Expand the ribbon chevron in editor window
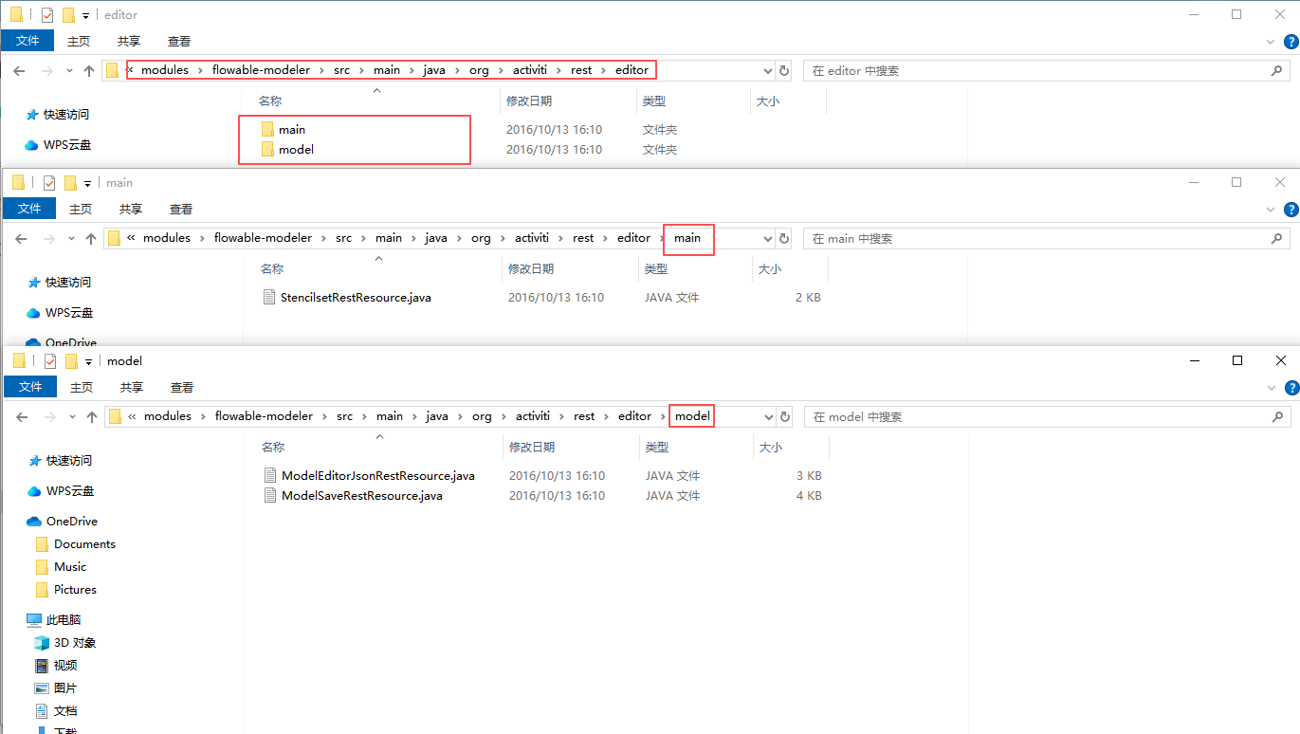The image size is (1300, 734). (1272, 42)
